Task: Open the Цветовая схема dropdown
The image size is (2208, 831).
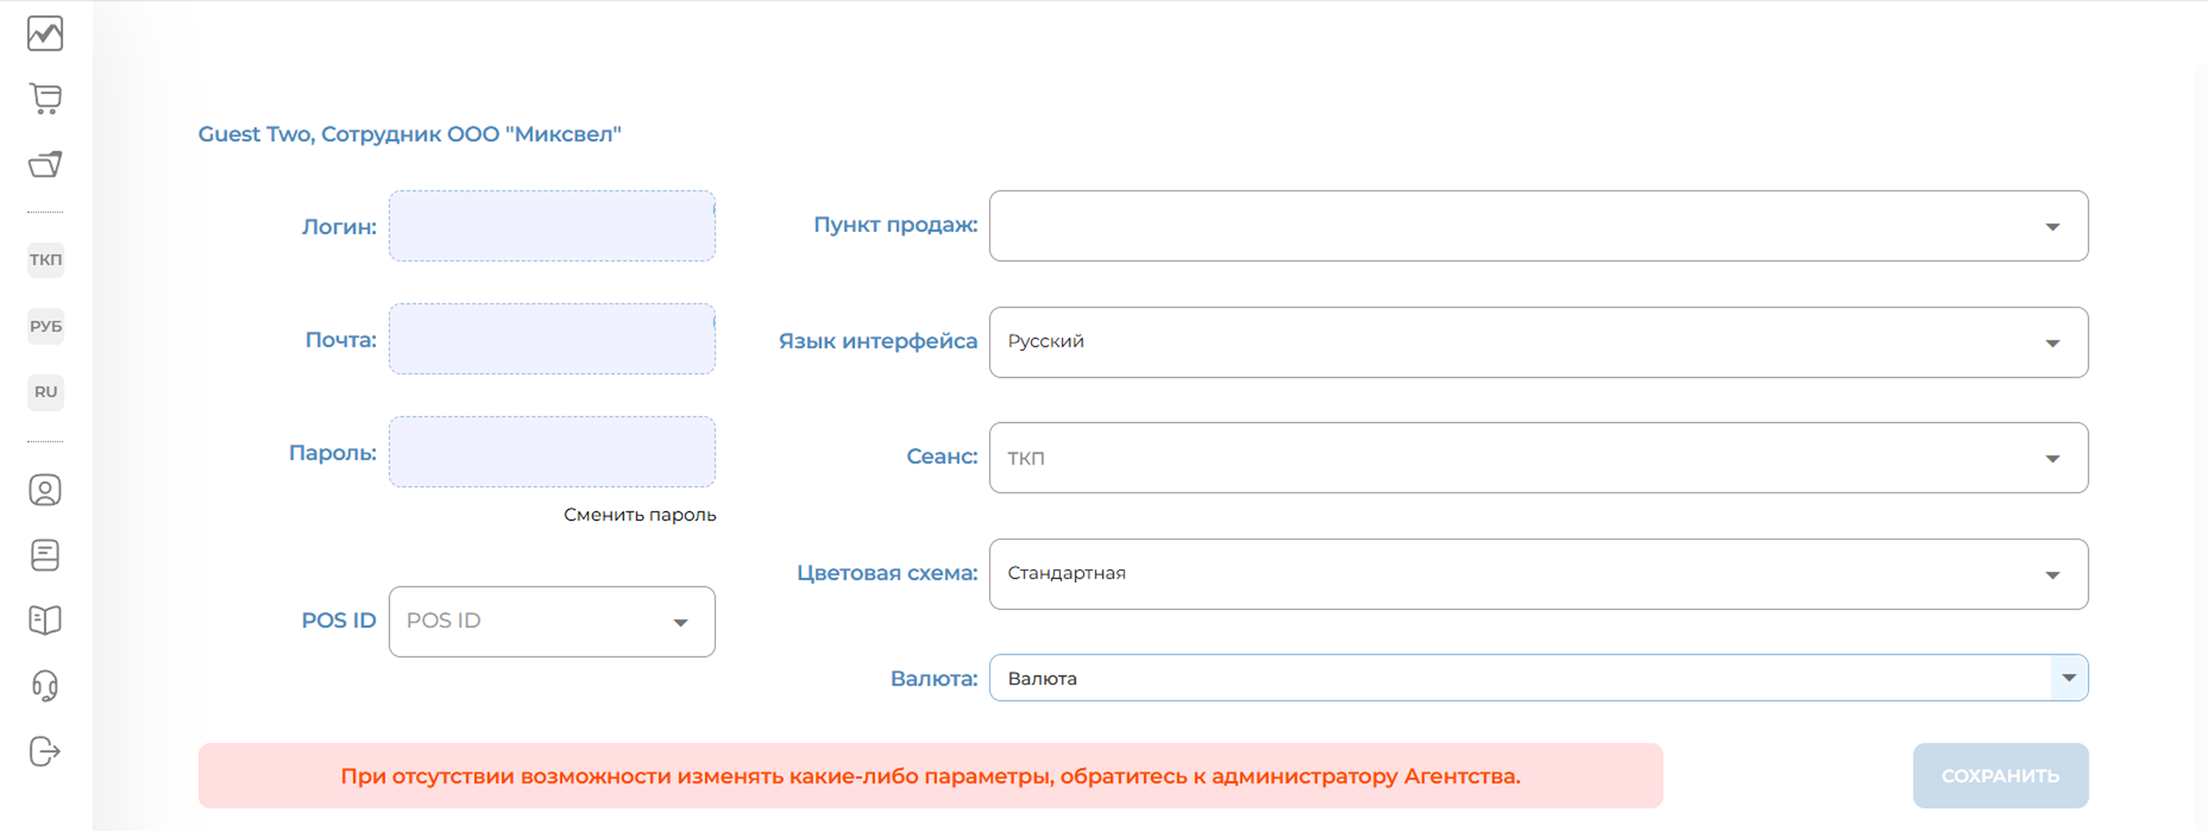Action: tap(1538, 574)
